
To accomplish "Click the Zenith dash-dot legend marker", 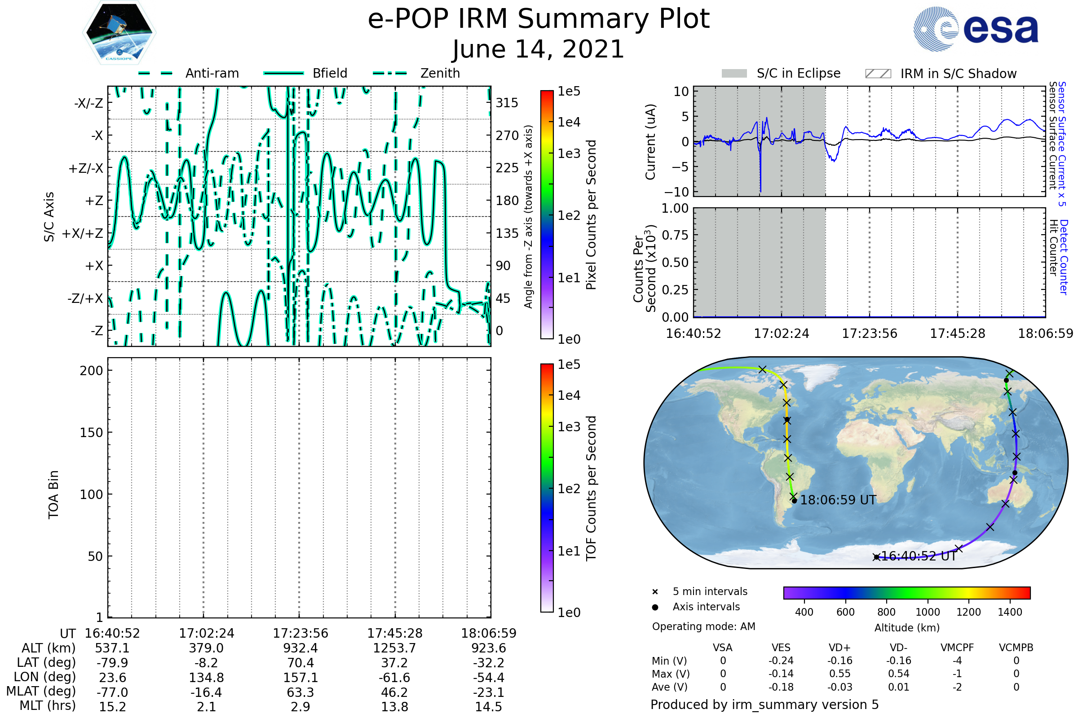I will click(x=390, y=73).
